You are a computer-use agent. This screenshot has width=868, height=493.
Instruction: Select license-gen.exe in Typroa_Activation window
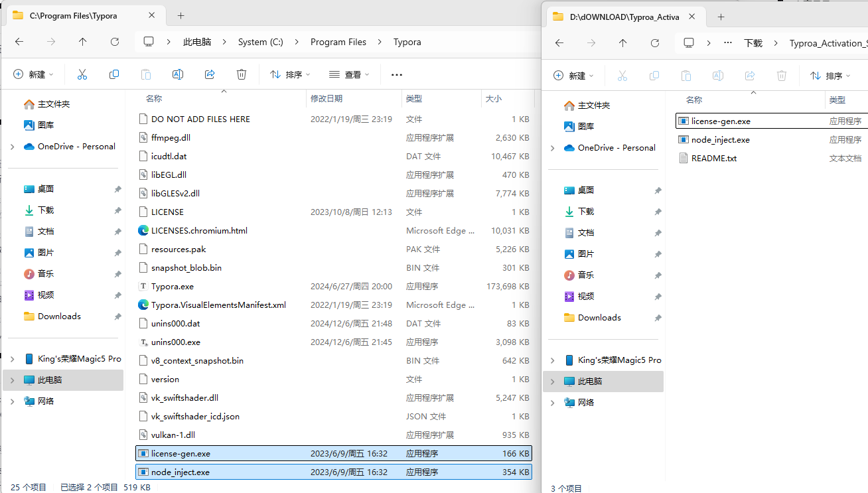point(772,121)
